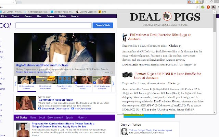This screenshot has height=137, width=219.
Task: Click video icon before 'Sin City Saints'
Action: coord(73,109)
